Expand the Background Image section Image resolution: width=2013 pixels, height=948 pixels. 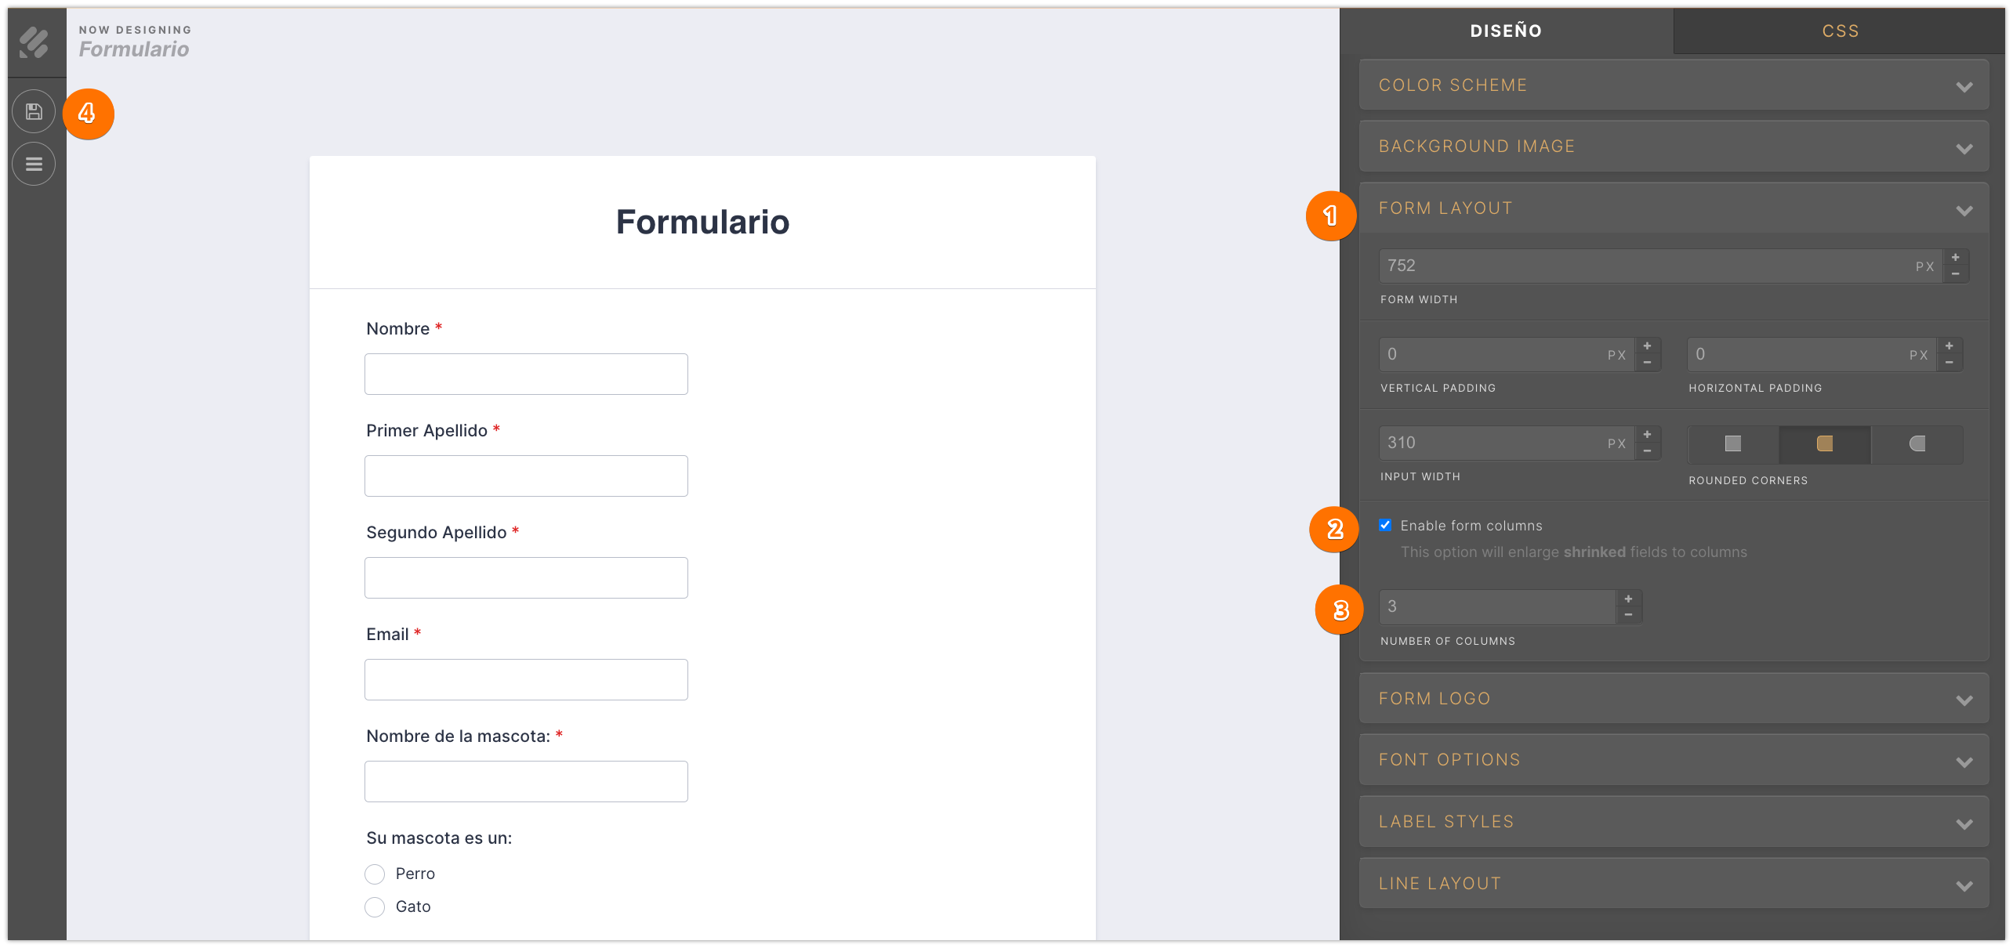[1674, 147]
